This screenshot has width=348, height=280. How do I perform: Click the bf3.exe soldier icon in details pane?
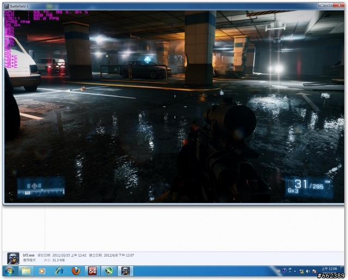[x=13, y=258]
